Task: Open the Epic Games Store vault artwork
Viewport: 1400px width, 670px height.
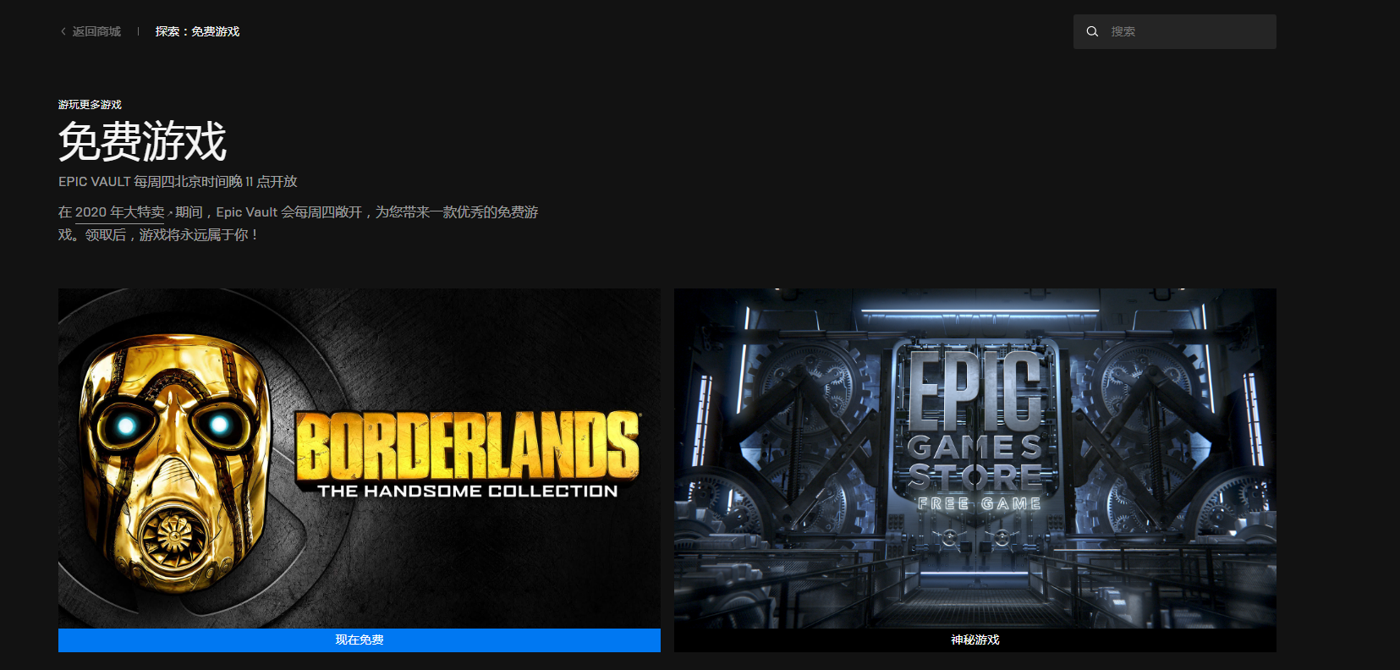Action: [x=975, y=459]
